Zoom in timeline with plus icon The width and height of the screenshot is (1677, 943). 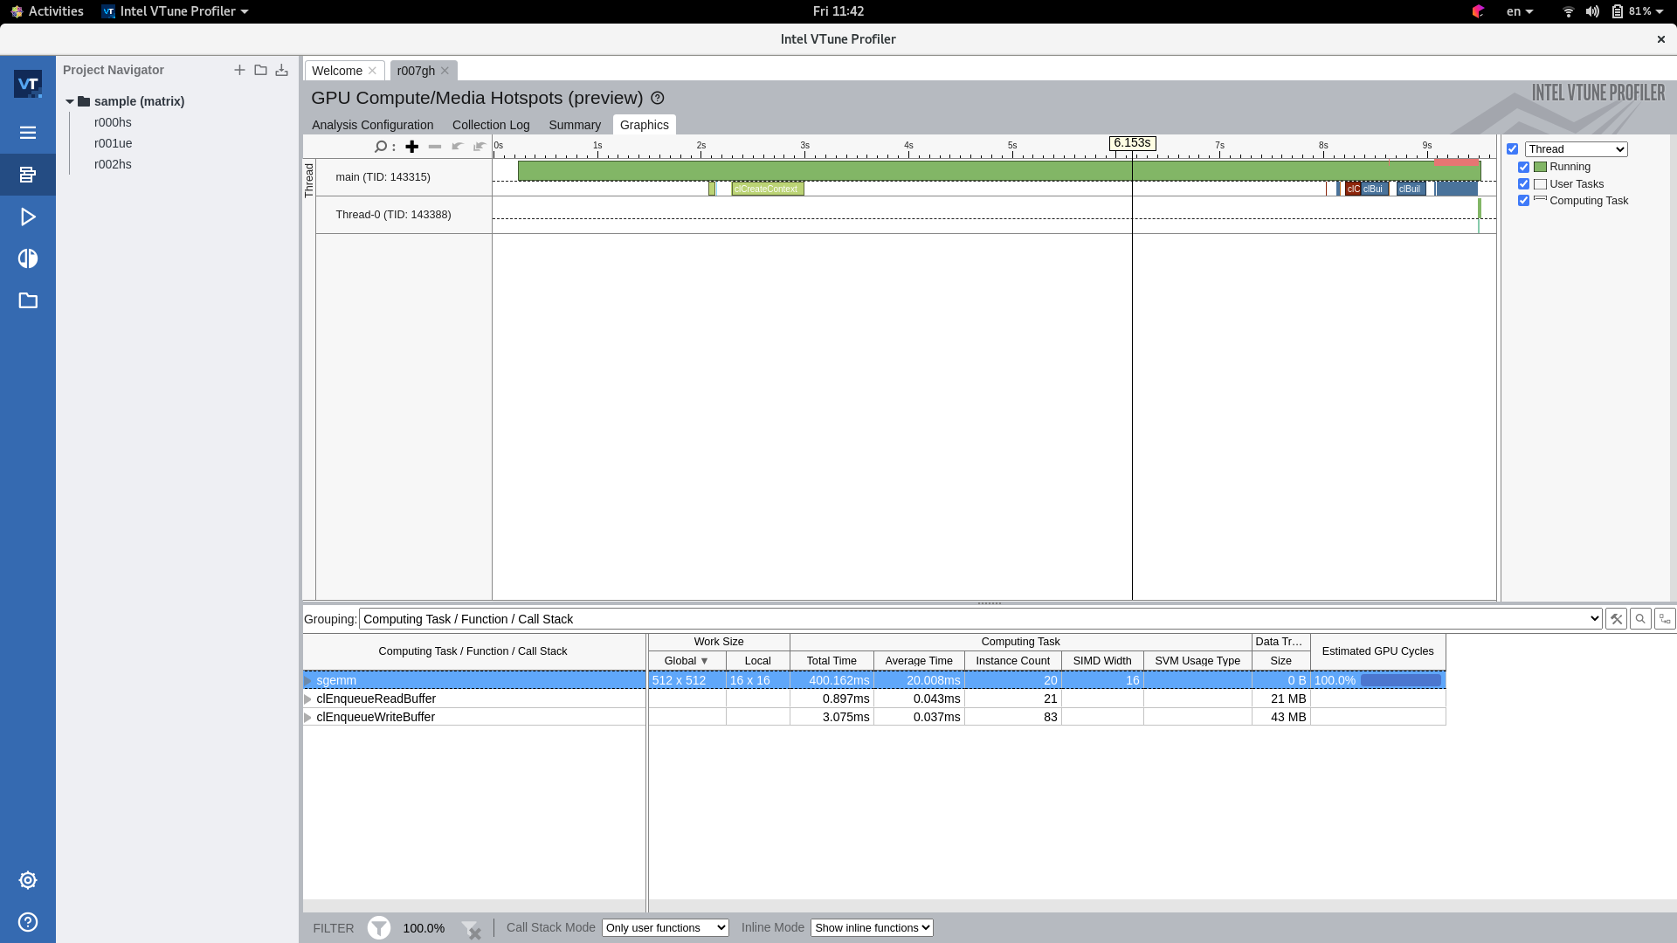coord(412,147)
